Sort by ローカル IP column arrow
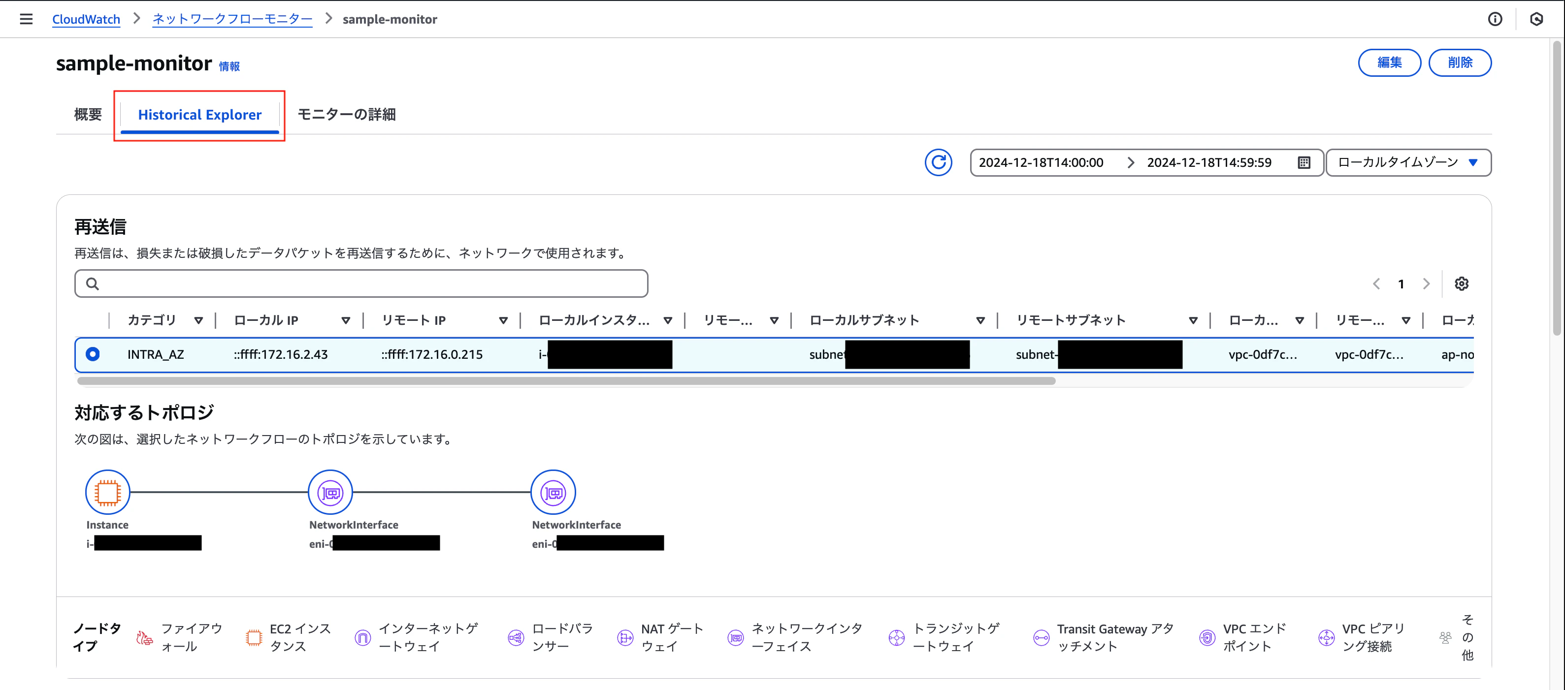 (x=346, y=320)
